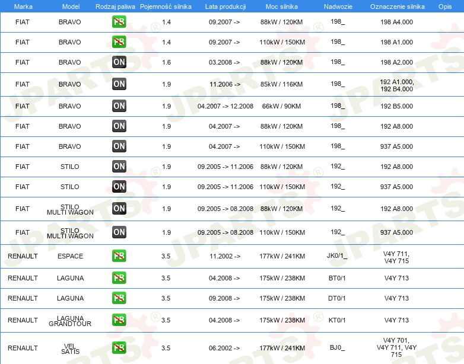Click the petrol icon in the Laguna DT0/1 row
Viewport: 464px width, 364px height.
(x=119, y=298)
